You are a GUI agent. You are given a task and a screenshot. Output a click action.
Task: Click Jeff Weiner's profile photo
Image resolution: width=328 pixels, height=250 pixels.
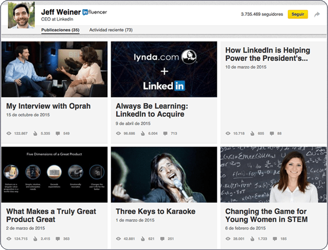(x=21, y=15)
